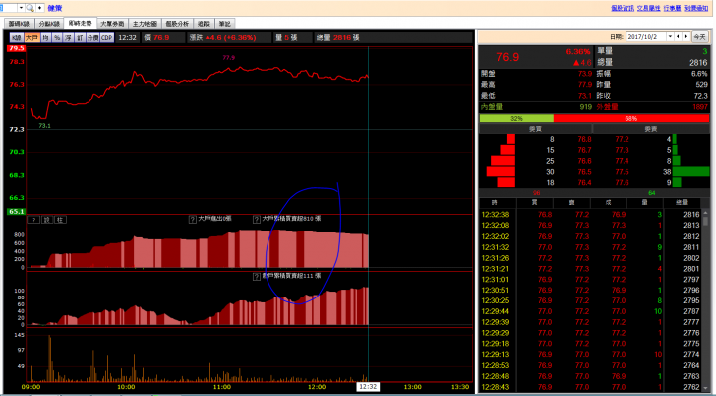
Task: Click the ? icon beside 大戶累積買賣超810張
Action: (257, 219)
